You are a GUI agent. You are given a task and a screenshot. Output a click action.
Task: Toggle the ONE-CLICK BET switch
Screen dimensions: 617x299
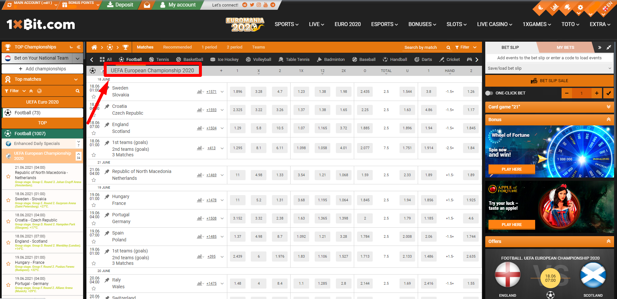pos(489,93)
